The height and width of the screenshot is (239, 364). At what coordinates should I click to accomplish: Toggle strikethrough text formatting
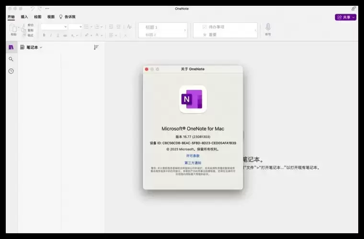[x=65, y=35]
